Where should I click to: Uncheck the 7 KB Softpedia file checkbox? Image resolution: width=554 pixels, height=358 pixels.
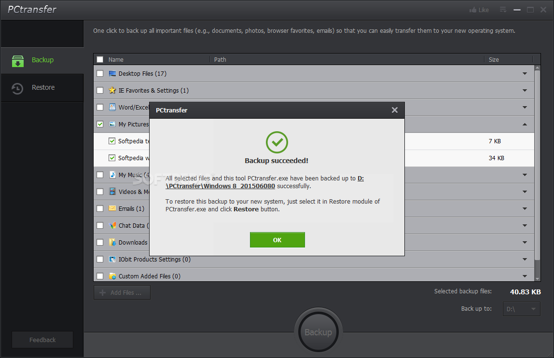(112, 141)
